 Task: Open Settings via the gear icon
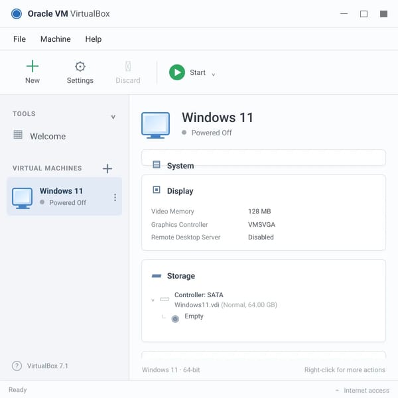(x=80, y=66)
